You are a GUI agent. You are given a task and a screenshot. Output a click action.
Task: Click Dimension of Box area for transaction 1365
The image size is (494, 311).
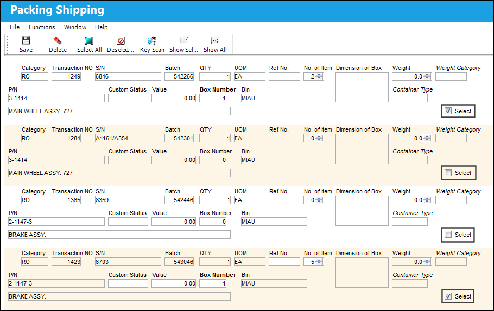[x=362, y=211]
